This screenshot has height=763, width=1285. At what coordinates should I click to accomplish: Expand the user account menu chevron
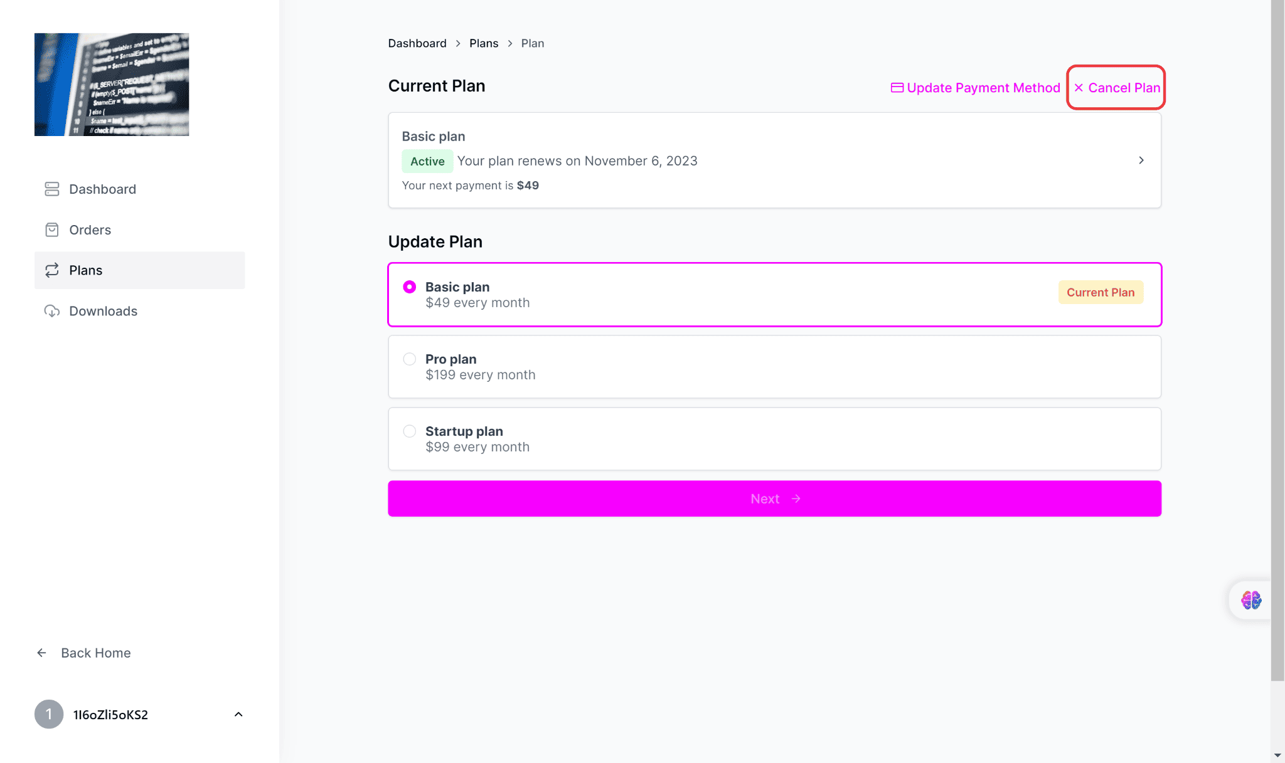[x=238, y=714]
